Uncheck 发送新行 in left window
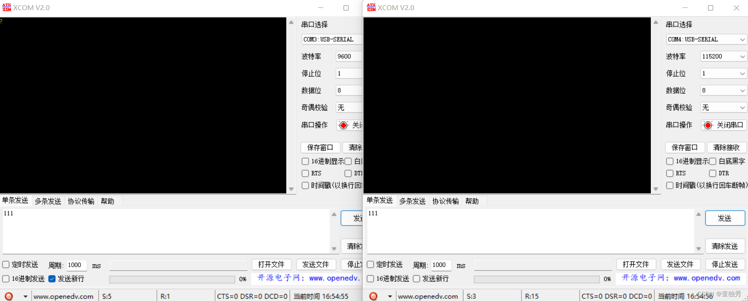 tap(52, 279)
